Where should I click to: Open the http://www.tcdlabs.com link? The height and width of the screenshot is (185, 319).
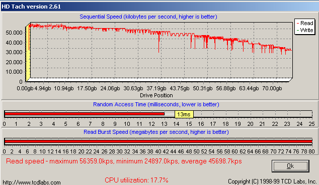click(x=32, y=182)
